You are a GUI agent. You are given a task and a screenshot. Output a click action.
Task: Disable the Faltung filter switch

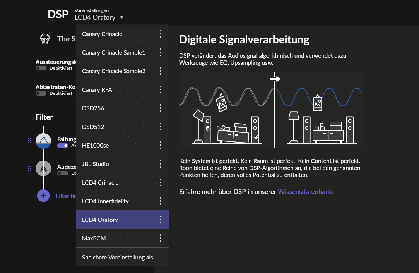point(63,146)
